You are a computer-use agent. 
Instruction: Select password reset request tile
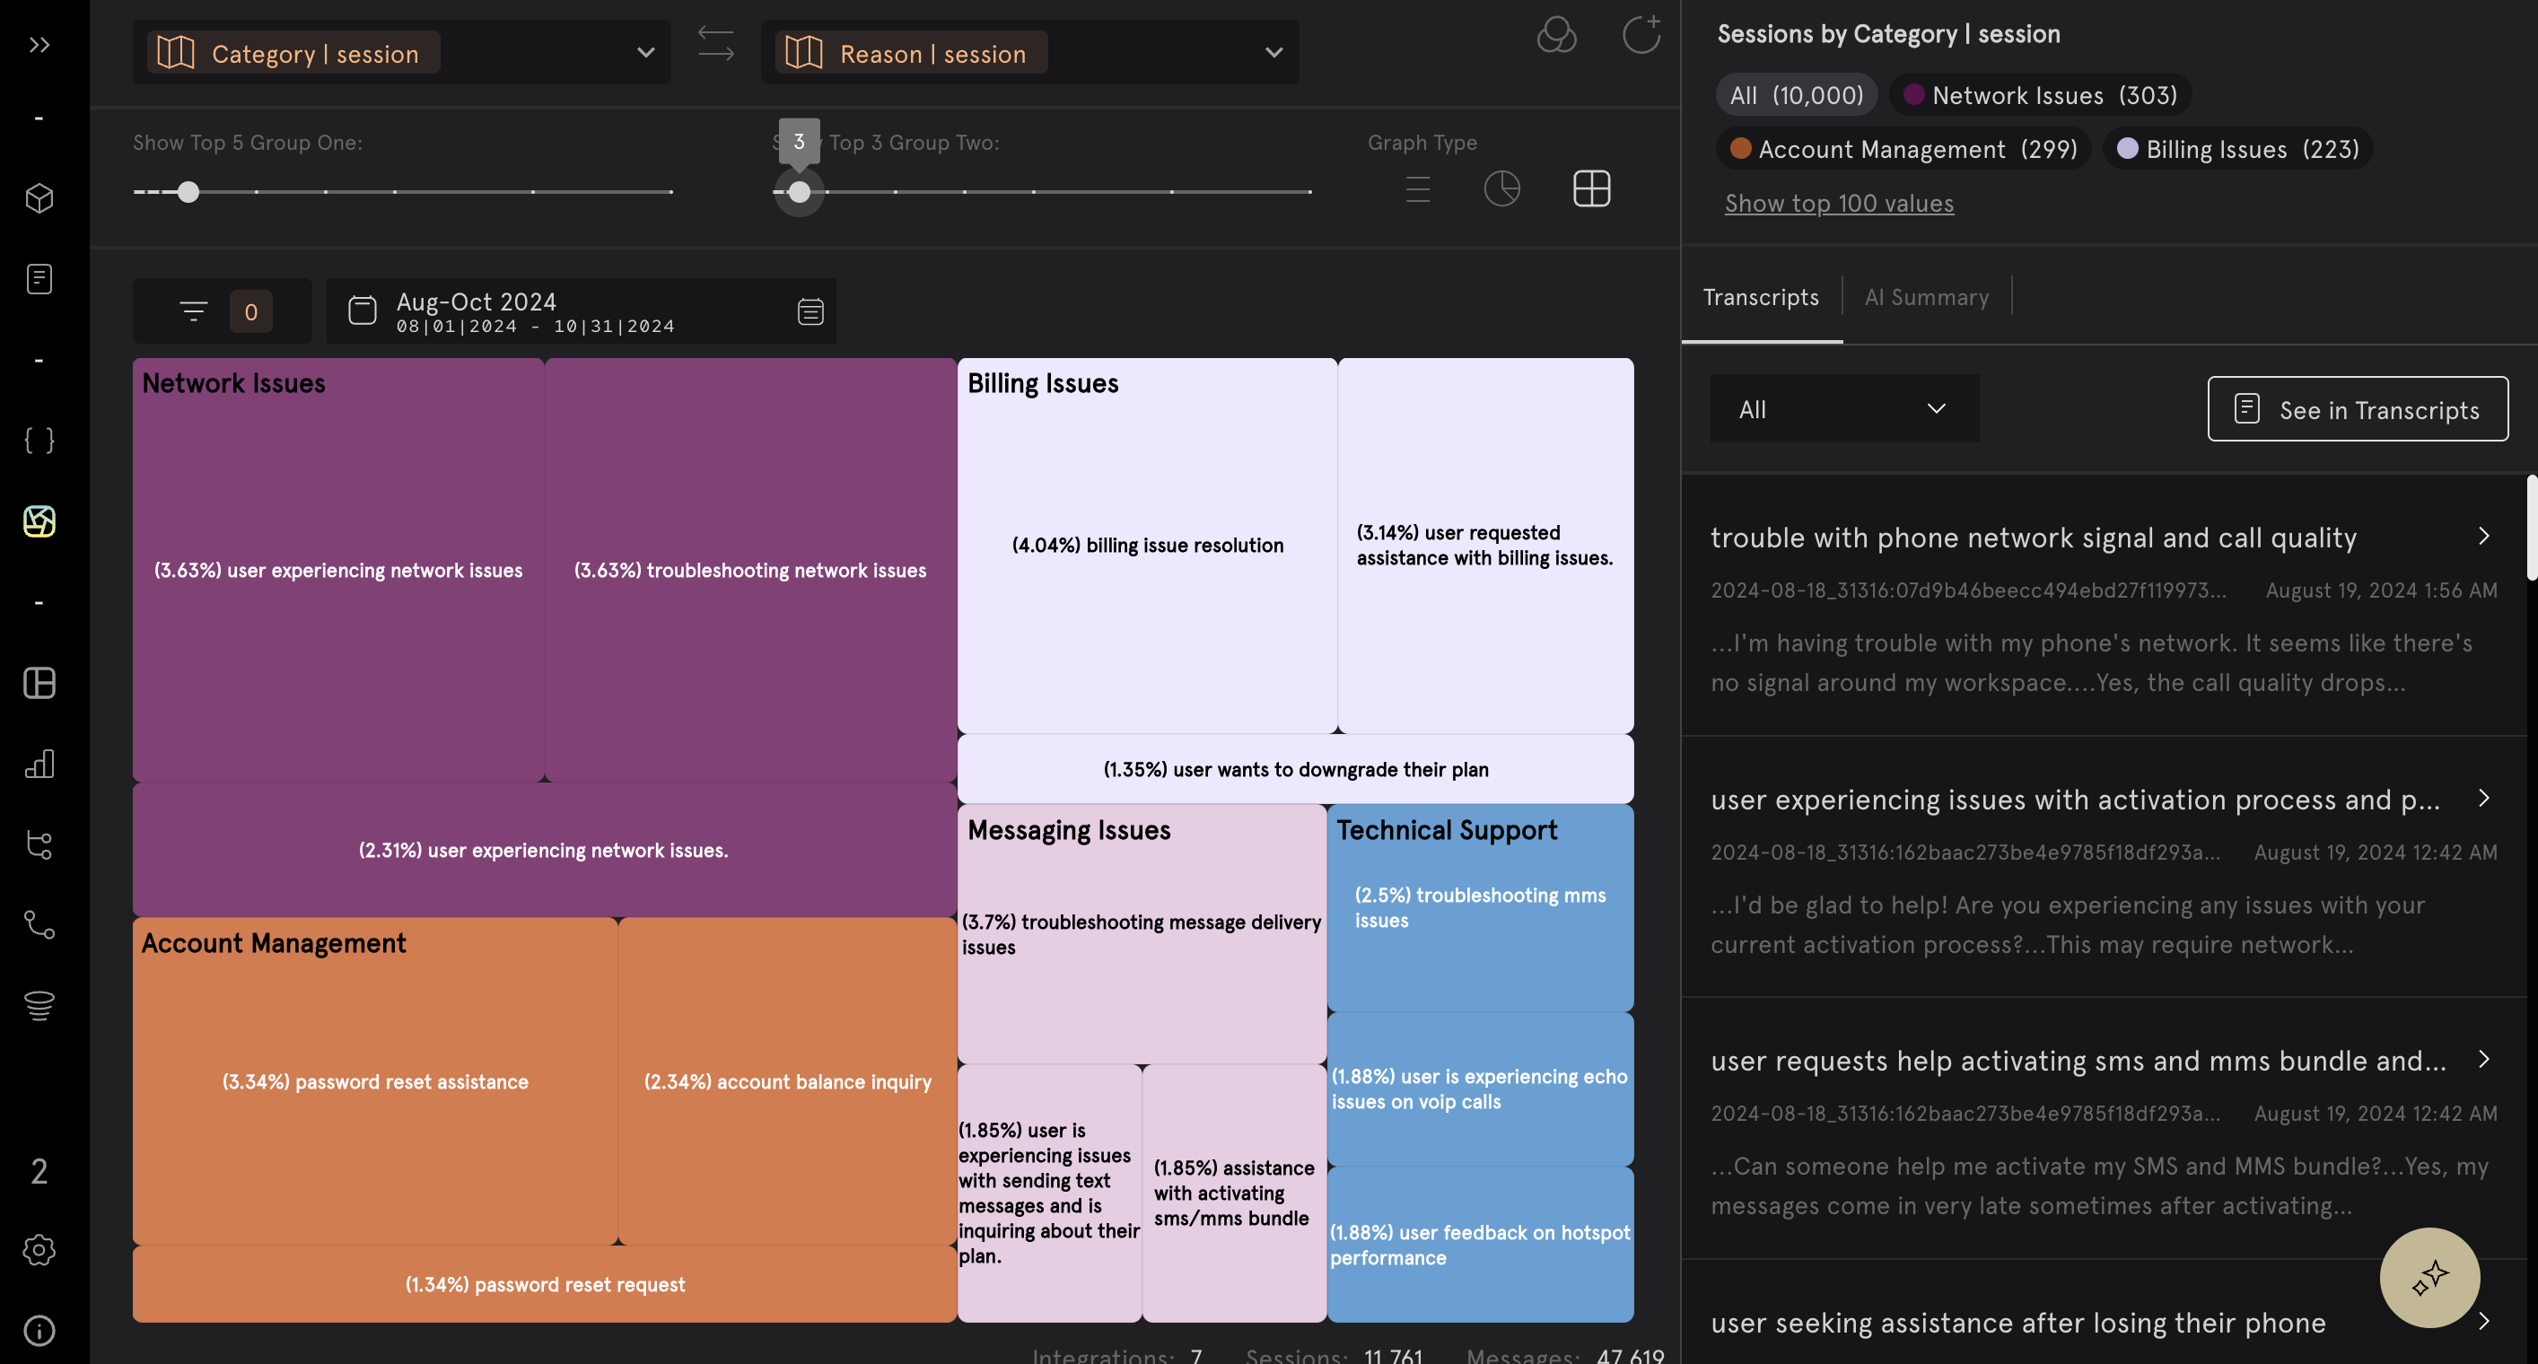[545, 1284]
